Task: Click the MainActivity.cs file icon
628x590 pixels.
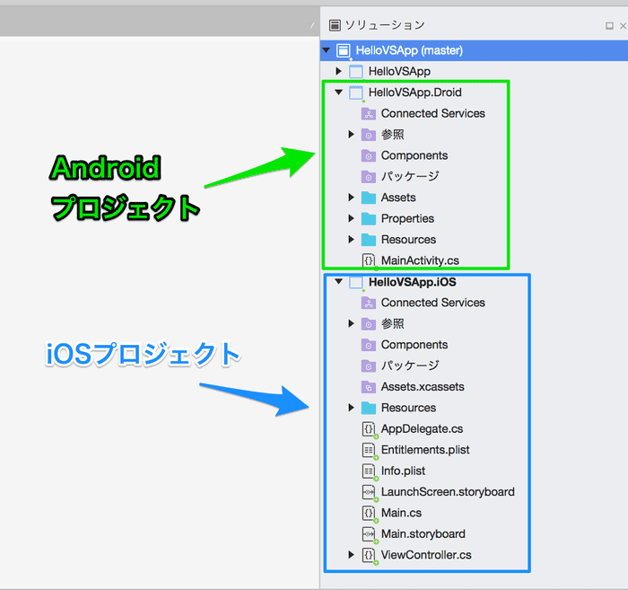Action: pos(368,260)
